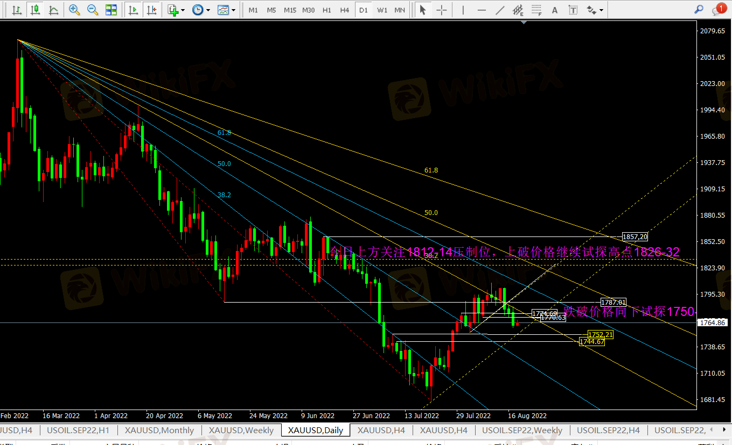Viewport: 732px width, 445px height.
Task: Select the Crosshair tool
Action: tap(441, 10)
